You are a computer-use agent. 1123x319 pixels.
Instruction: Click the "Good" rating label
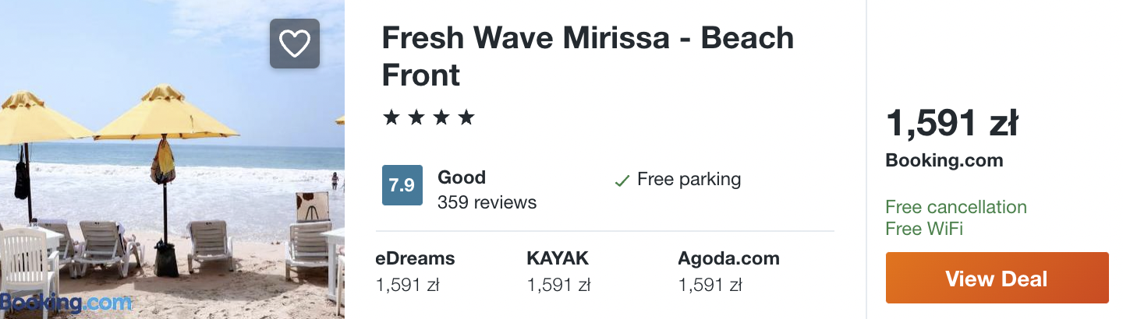tap(462, 177)
